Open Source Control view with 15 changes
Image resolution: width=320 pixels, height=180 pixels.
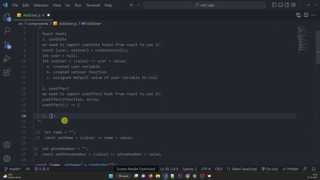click(7, 44)
